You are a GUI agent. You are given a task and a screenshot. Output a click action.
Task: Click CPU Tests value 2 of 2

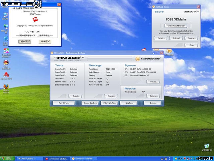coord(72,78)
